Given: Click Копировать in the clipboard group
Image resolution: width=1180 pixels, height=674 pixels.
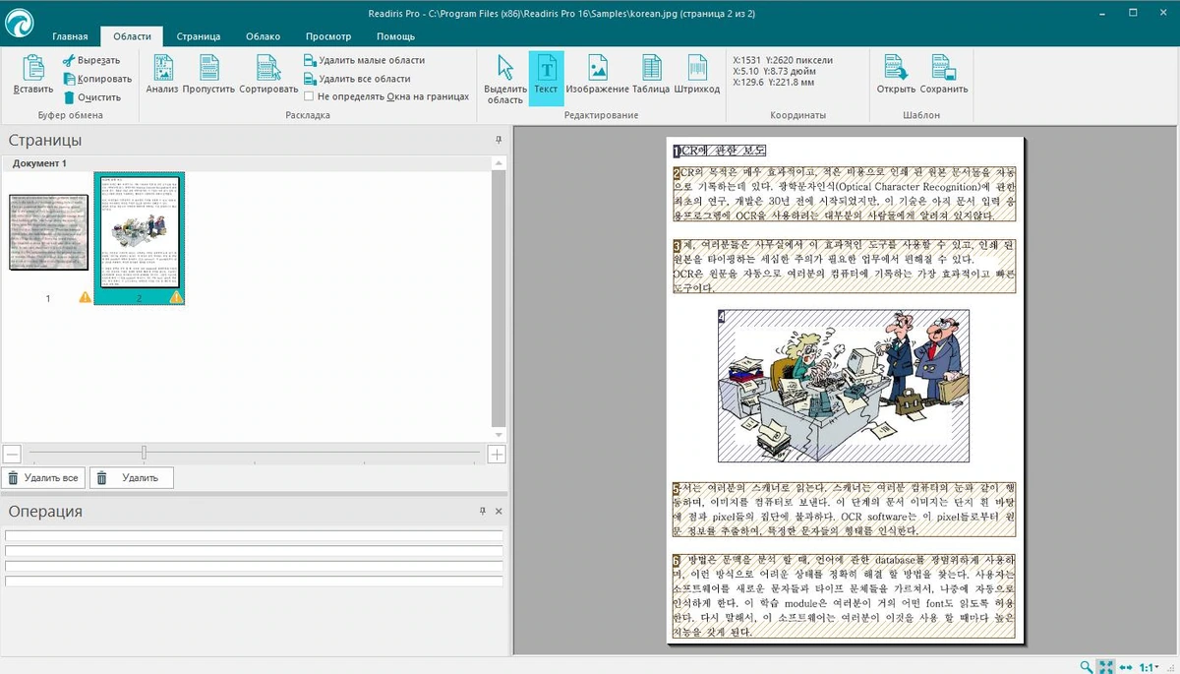Looking at the screenshot, I should (96, 79).
